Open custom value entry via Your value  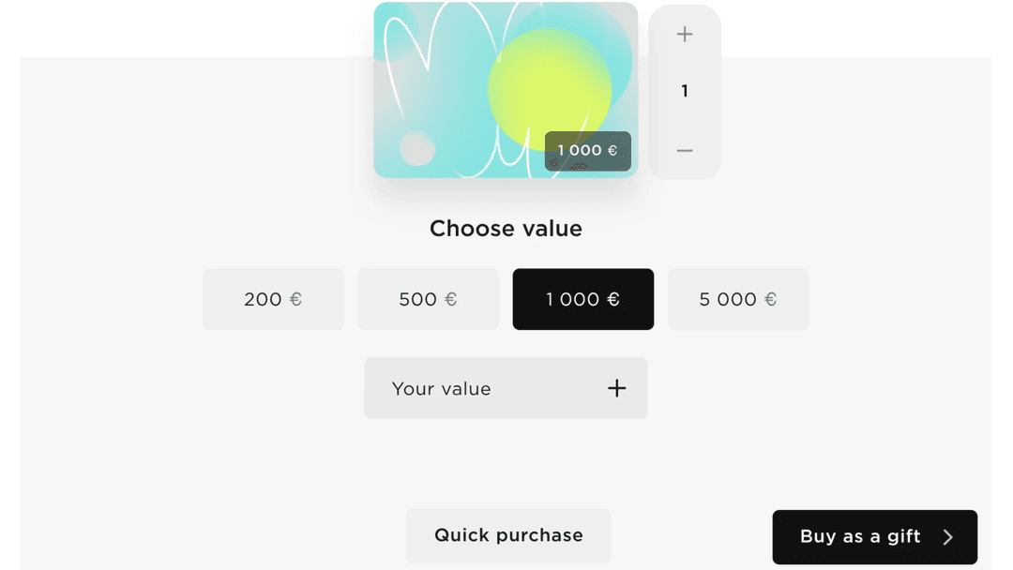click(x=506, y=387)
